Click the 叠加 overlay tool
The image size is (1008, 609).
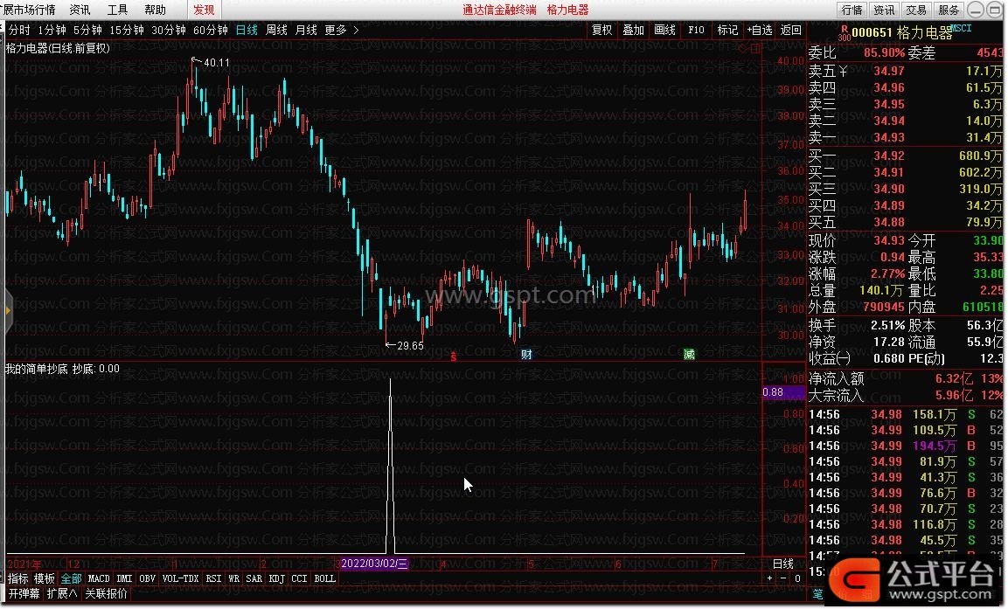633,31
